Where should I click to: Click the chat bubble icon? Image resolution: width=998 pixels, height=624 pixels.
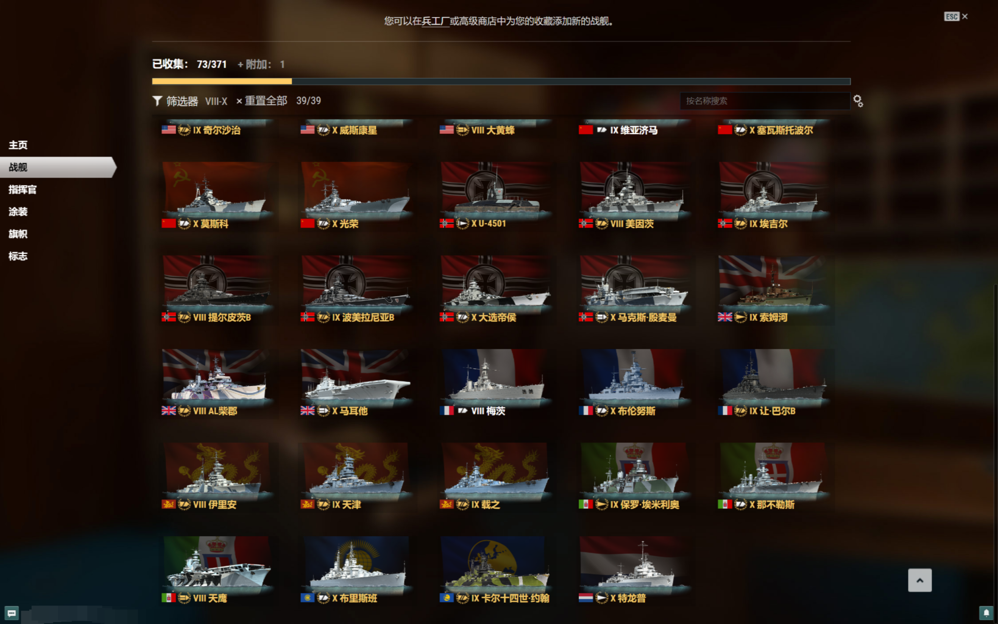[12, 613]
